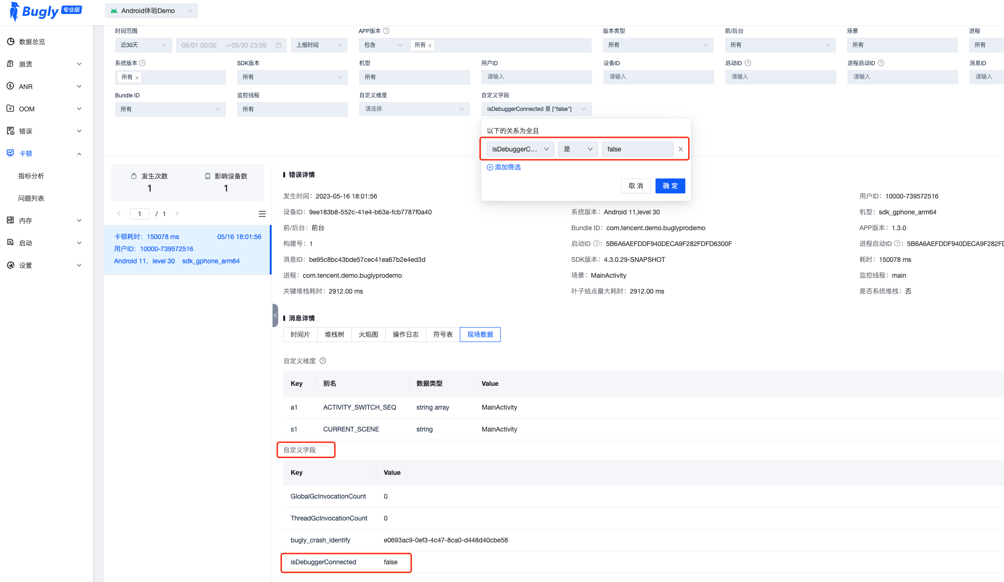Click the 设备ID 请输入 input field
Screen dimensions: 1004x582
pyautogui.click(x=659, y=77)
